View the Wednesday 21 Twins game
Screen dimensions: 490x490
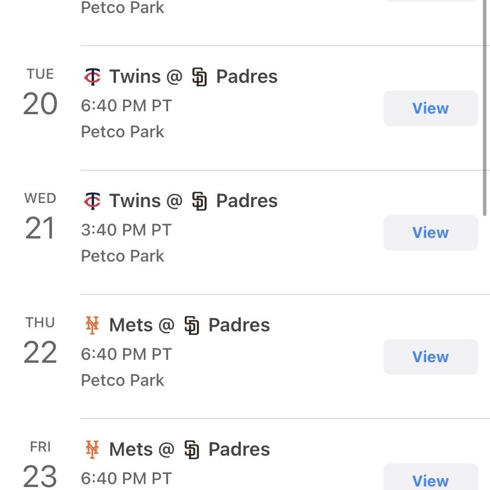(x=430, y=233)
